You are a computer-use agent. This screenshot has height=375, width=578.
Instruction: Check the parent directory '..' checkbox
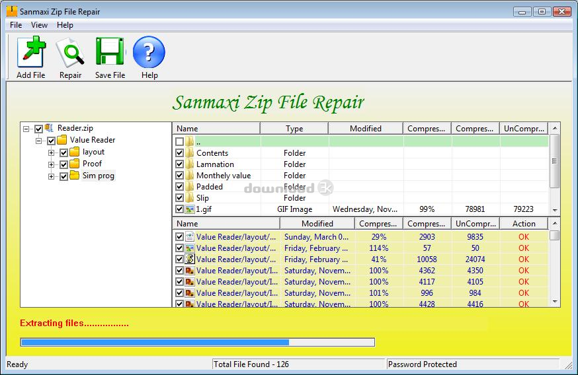180,142
